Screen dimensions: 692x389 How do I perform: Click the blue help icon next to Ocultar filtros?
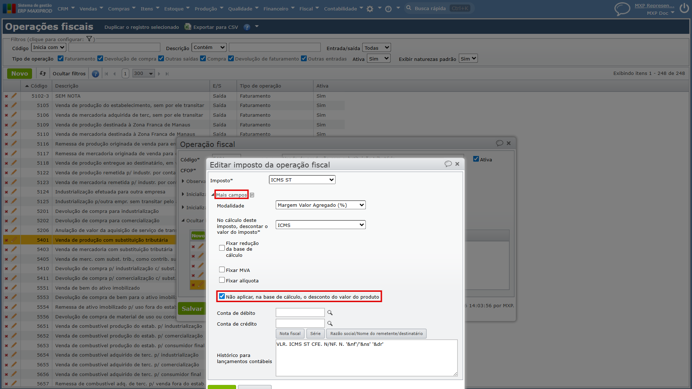pyautogui.click(x=96, y=73)
